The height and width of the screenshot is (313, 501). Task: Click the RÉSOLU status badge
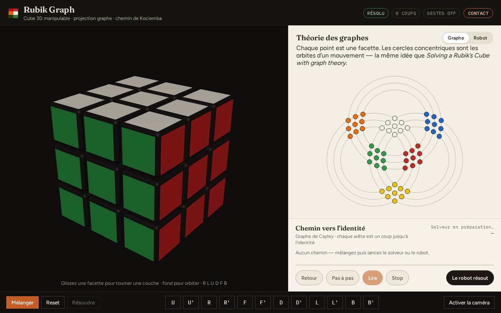click(376, 13)
